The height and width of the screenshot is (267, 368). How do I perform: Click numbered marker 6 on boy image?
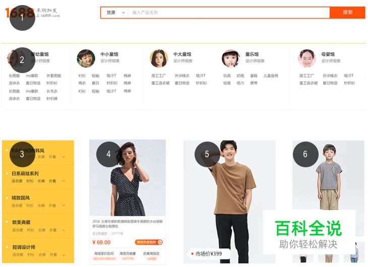(305, 154)
